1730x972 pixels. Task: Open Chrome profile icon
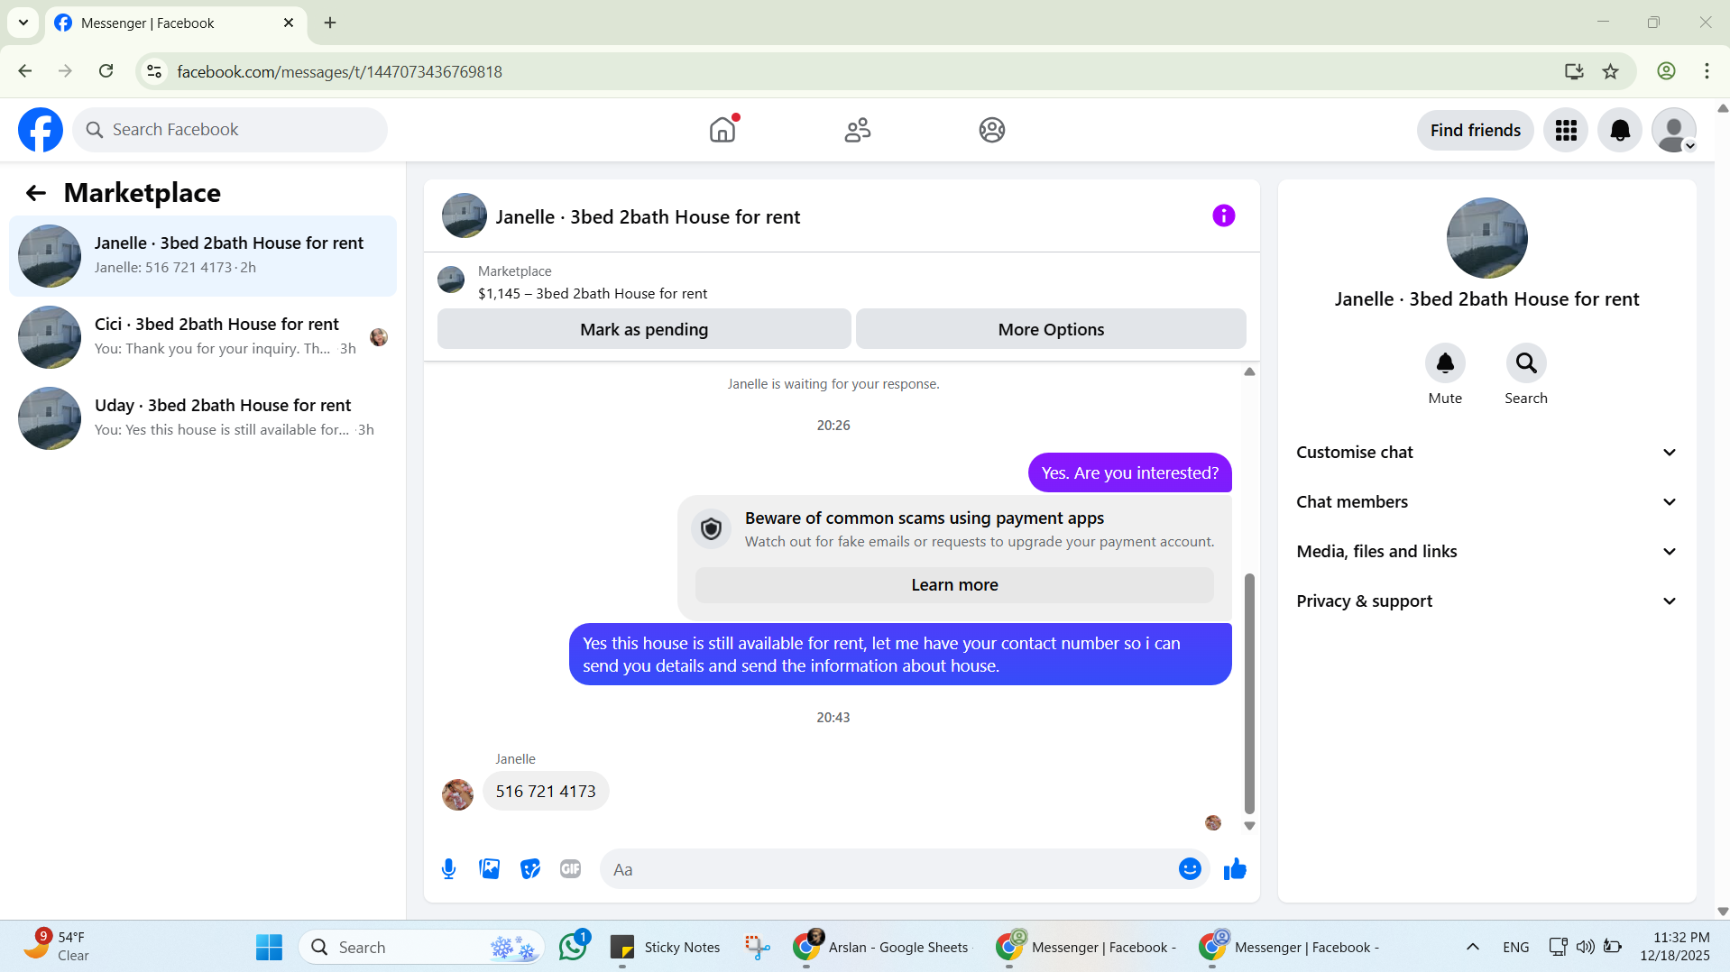click(x=1666, y=71)
